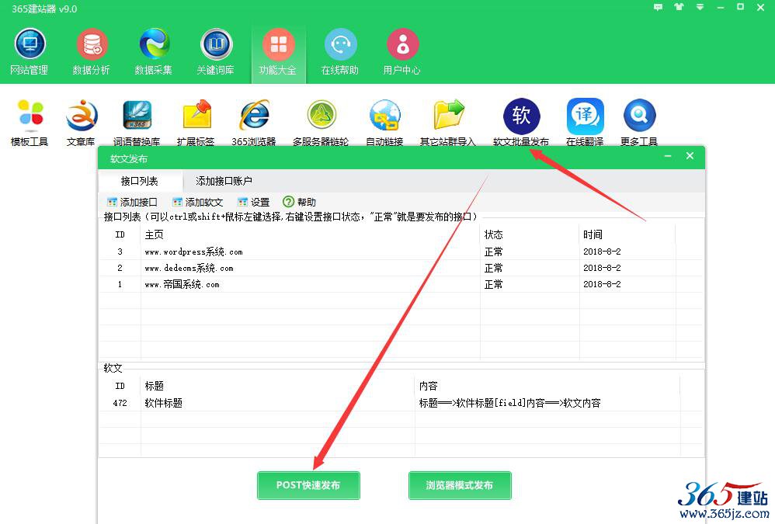Open 数据采集 module

[x=153, y=54]
